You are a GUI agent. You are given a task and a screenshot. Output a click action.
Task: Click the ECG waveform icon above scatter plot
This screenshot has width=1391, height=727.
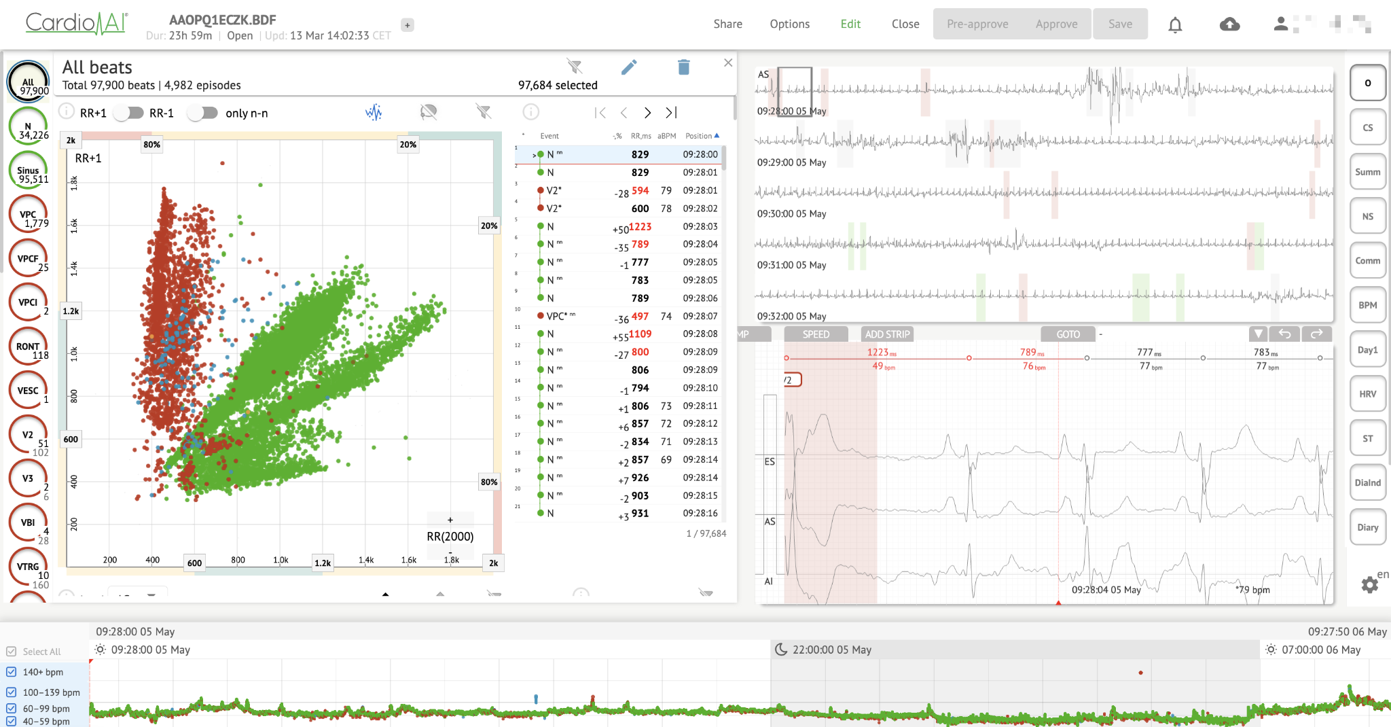[x=374, y=112]
